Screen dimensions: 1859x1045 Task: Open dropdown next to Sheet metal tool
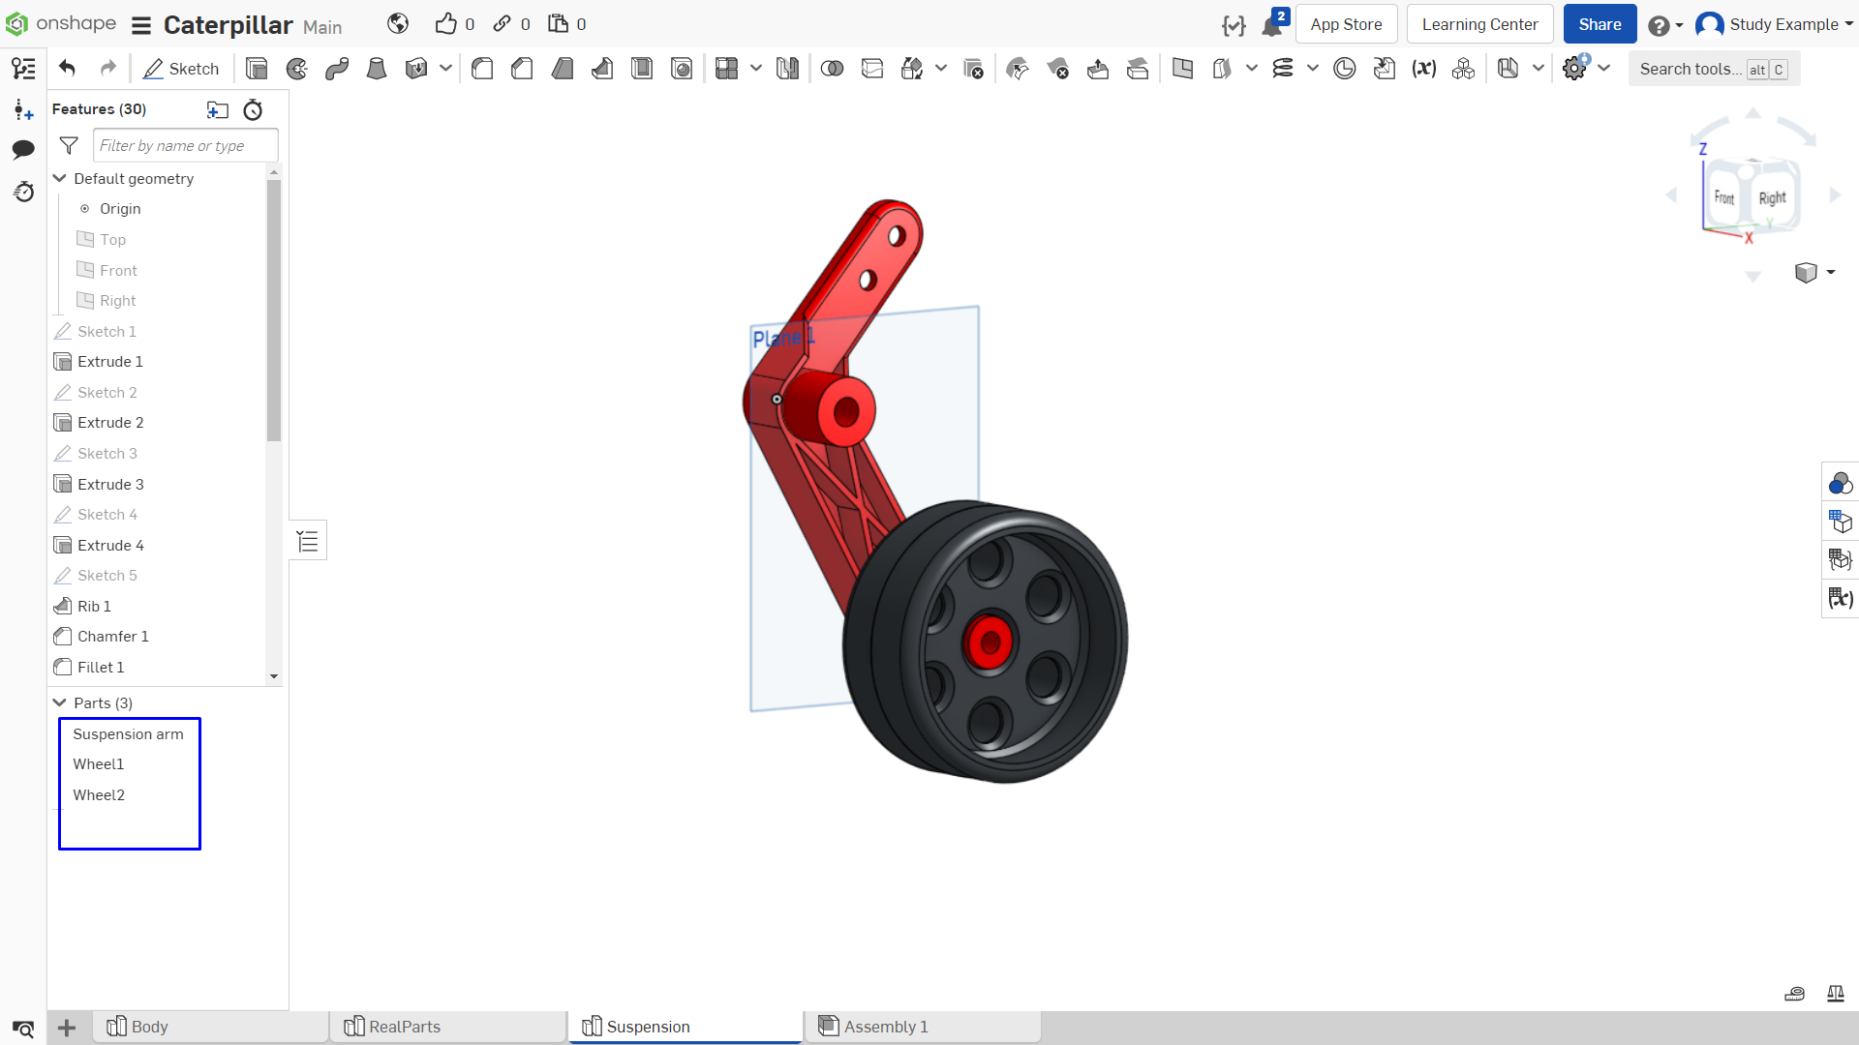1538,69
